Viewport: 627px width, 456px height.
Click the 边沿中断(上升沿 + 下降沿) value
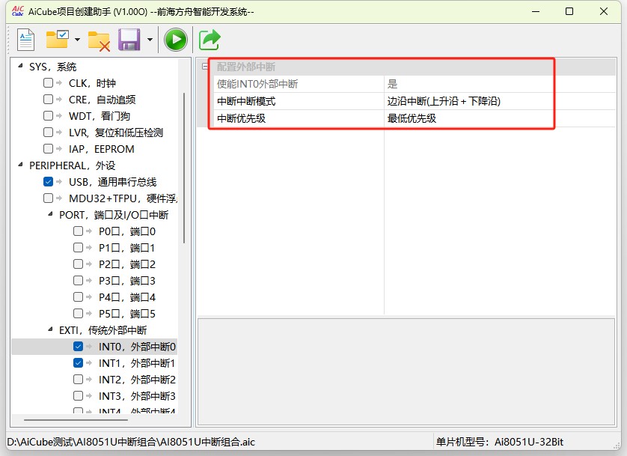(444, 101)
